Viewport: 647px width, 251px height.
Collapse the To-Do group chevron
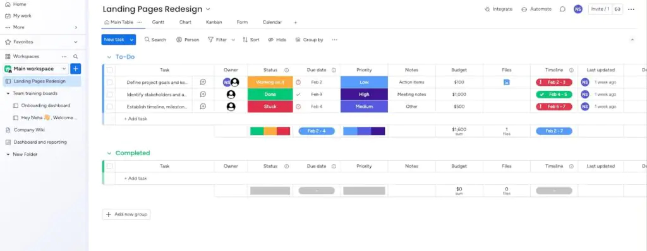pos(109,57)
